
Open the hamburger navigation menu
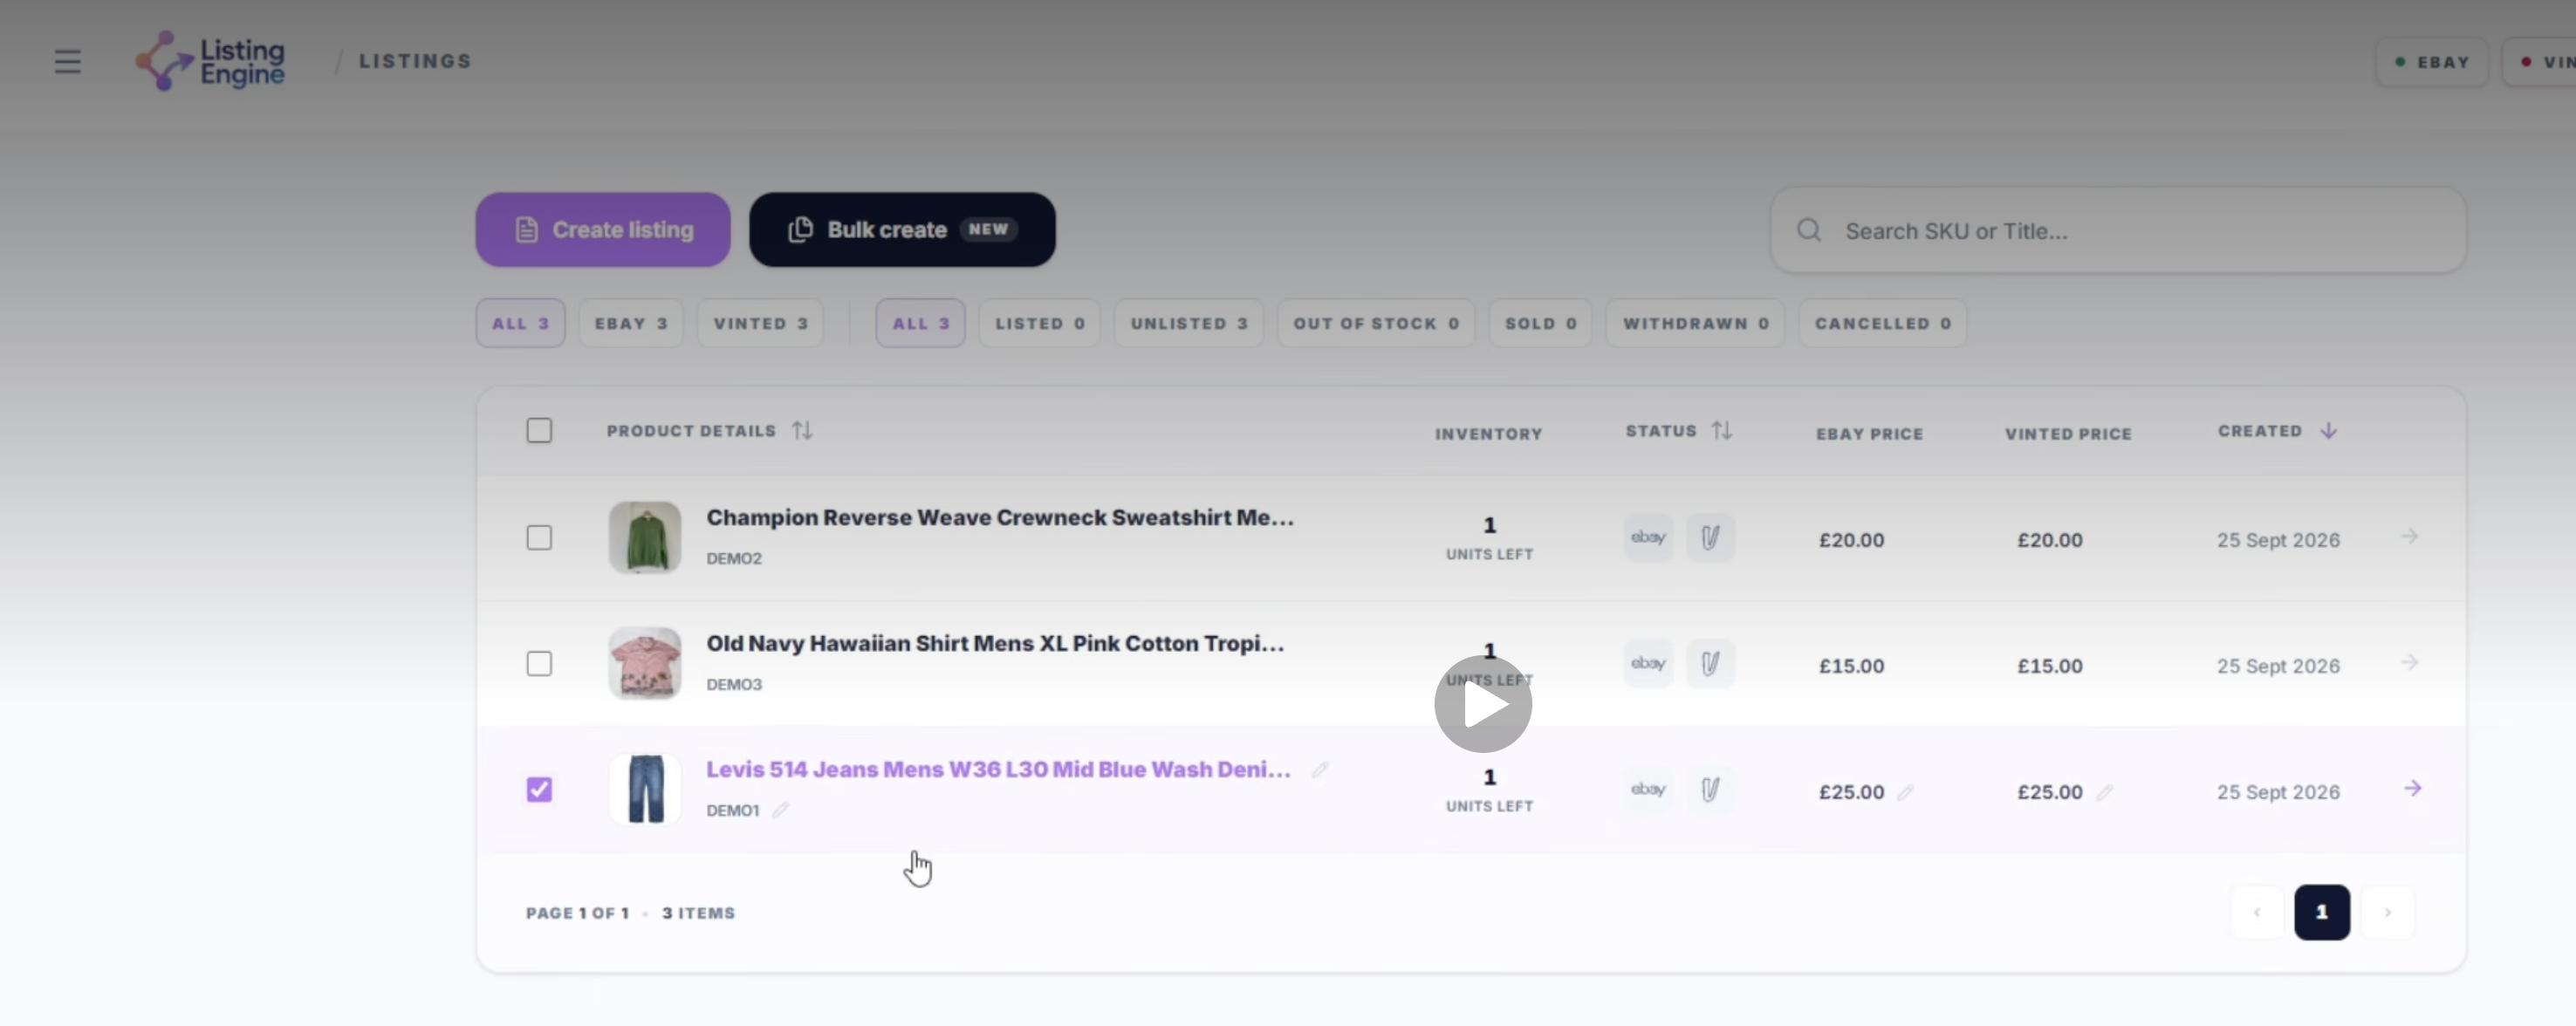(67, 61)
